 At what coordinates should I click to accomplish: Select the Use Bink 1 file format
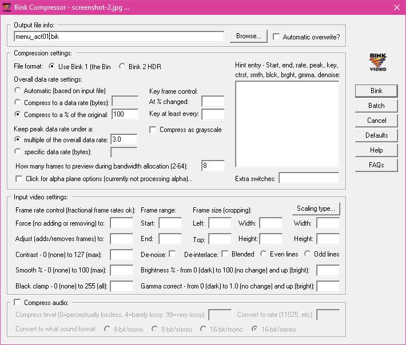coord(52,66)
